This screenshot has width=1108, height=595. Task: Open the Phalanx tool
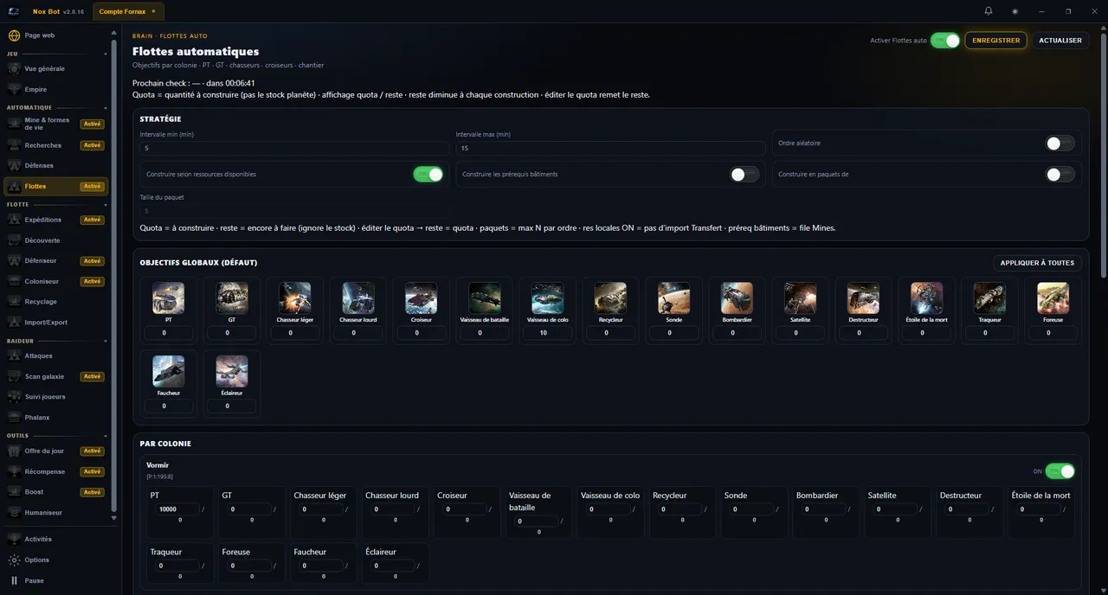56,418
